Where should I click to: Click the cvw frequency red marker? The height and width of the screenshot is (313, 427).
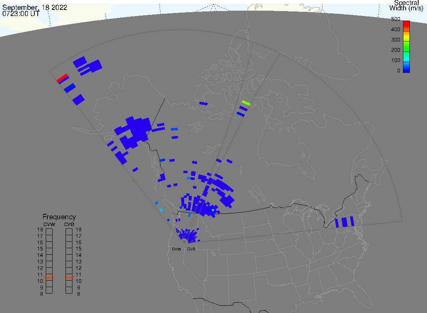tap(49, 278)
